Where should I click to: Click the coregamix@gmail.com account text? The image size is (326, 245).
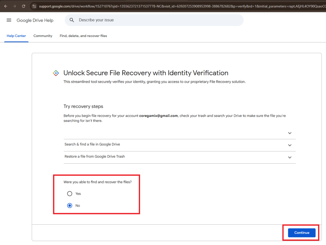tap(159, 116)
